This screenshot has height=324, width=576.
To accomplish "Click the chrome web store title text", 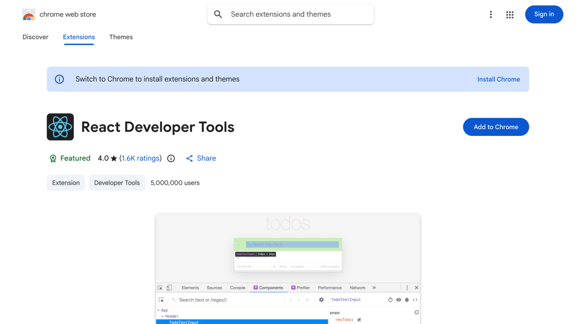I will click(x=68, y=14).
